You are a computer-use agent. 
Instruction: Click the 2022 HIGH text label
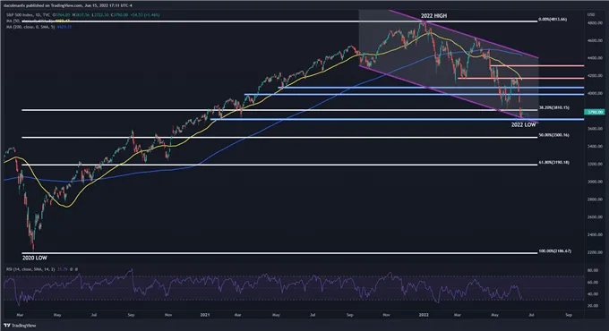click(433, 16)
